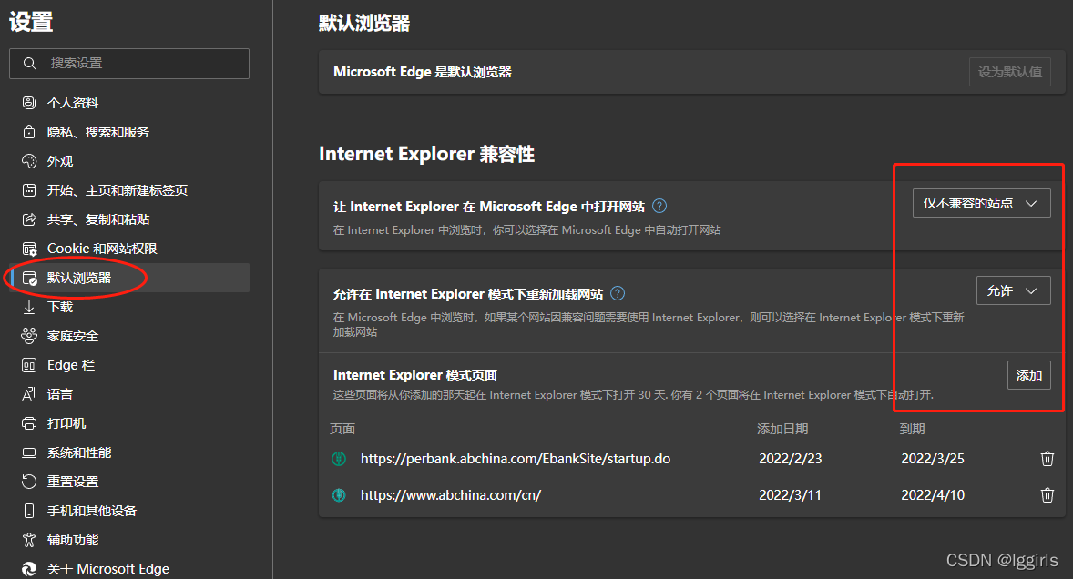
Task: Open the 仅不兼容的站点 dropdown
Action: point(981,203)
